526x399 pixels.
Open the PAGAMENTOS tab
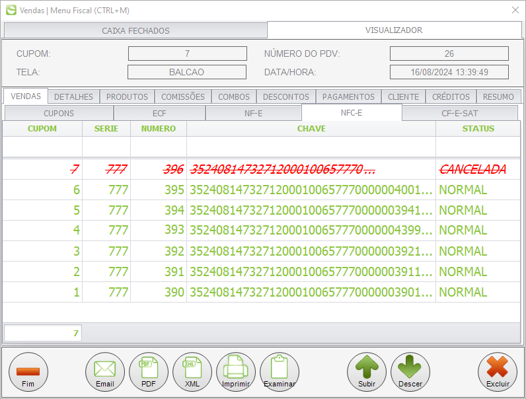point(348,97)
